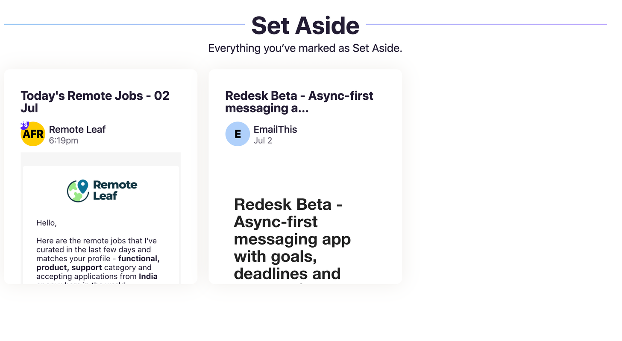Click the EmailThis sender name
This screenshot has height=341, width=622.
click(x=275, y=129)
